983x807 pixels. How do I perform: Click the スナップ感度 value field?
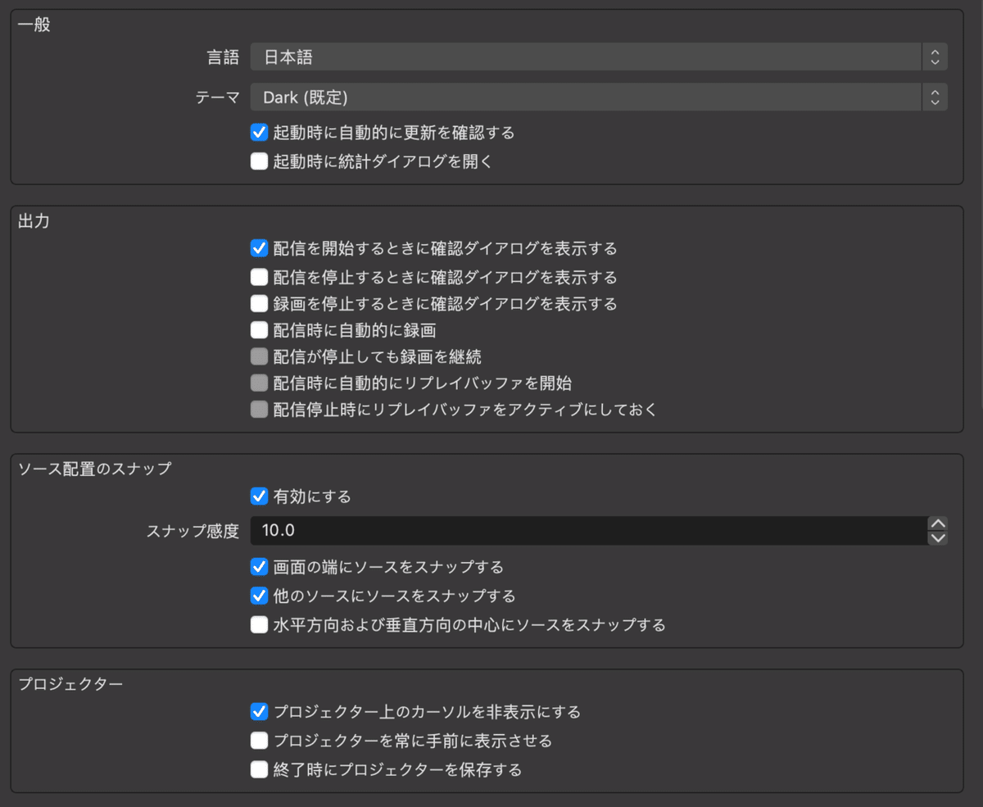point(586,531)
